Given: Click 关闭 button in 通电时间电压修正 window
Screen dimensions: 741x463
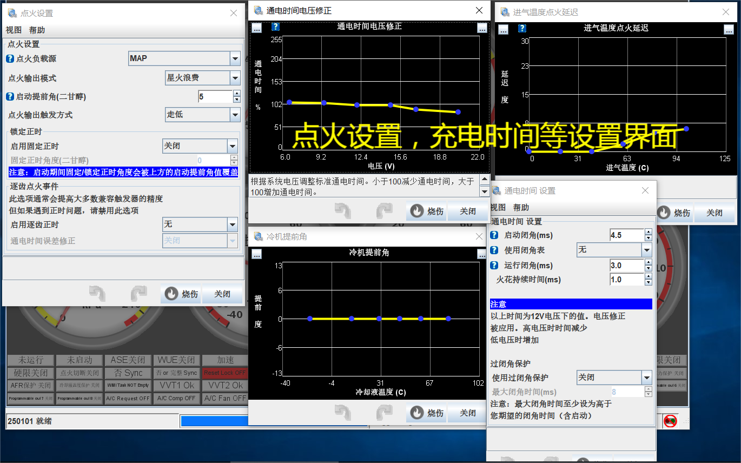Looking at the screenshot, I should 468,211.
